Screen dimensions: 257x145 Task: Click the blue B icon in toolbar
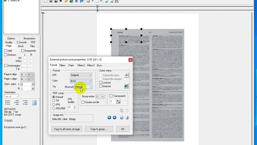(76, 1)
